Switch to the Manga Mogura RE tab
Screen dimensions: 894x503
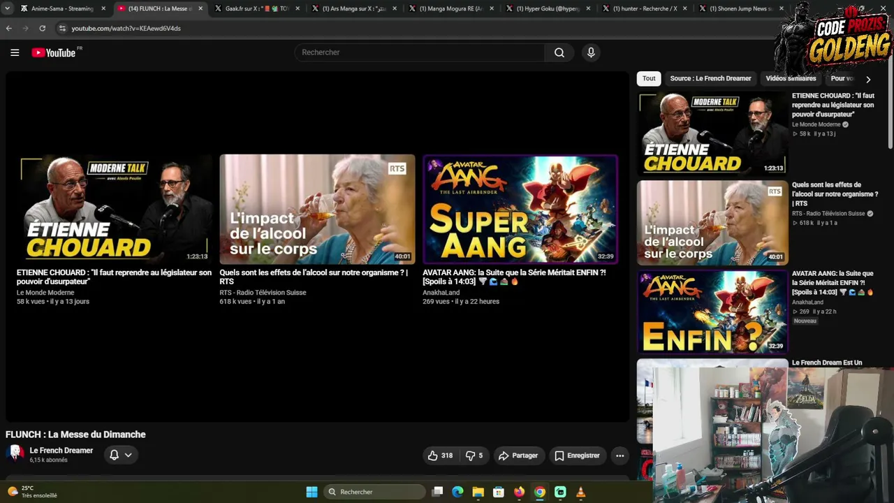pyautogui.click(x=450, y=8)
